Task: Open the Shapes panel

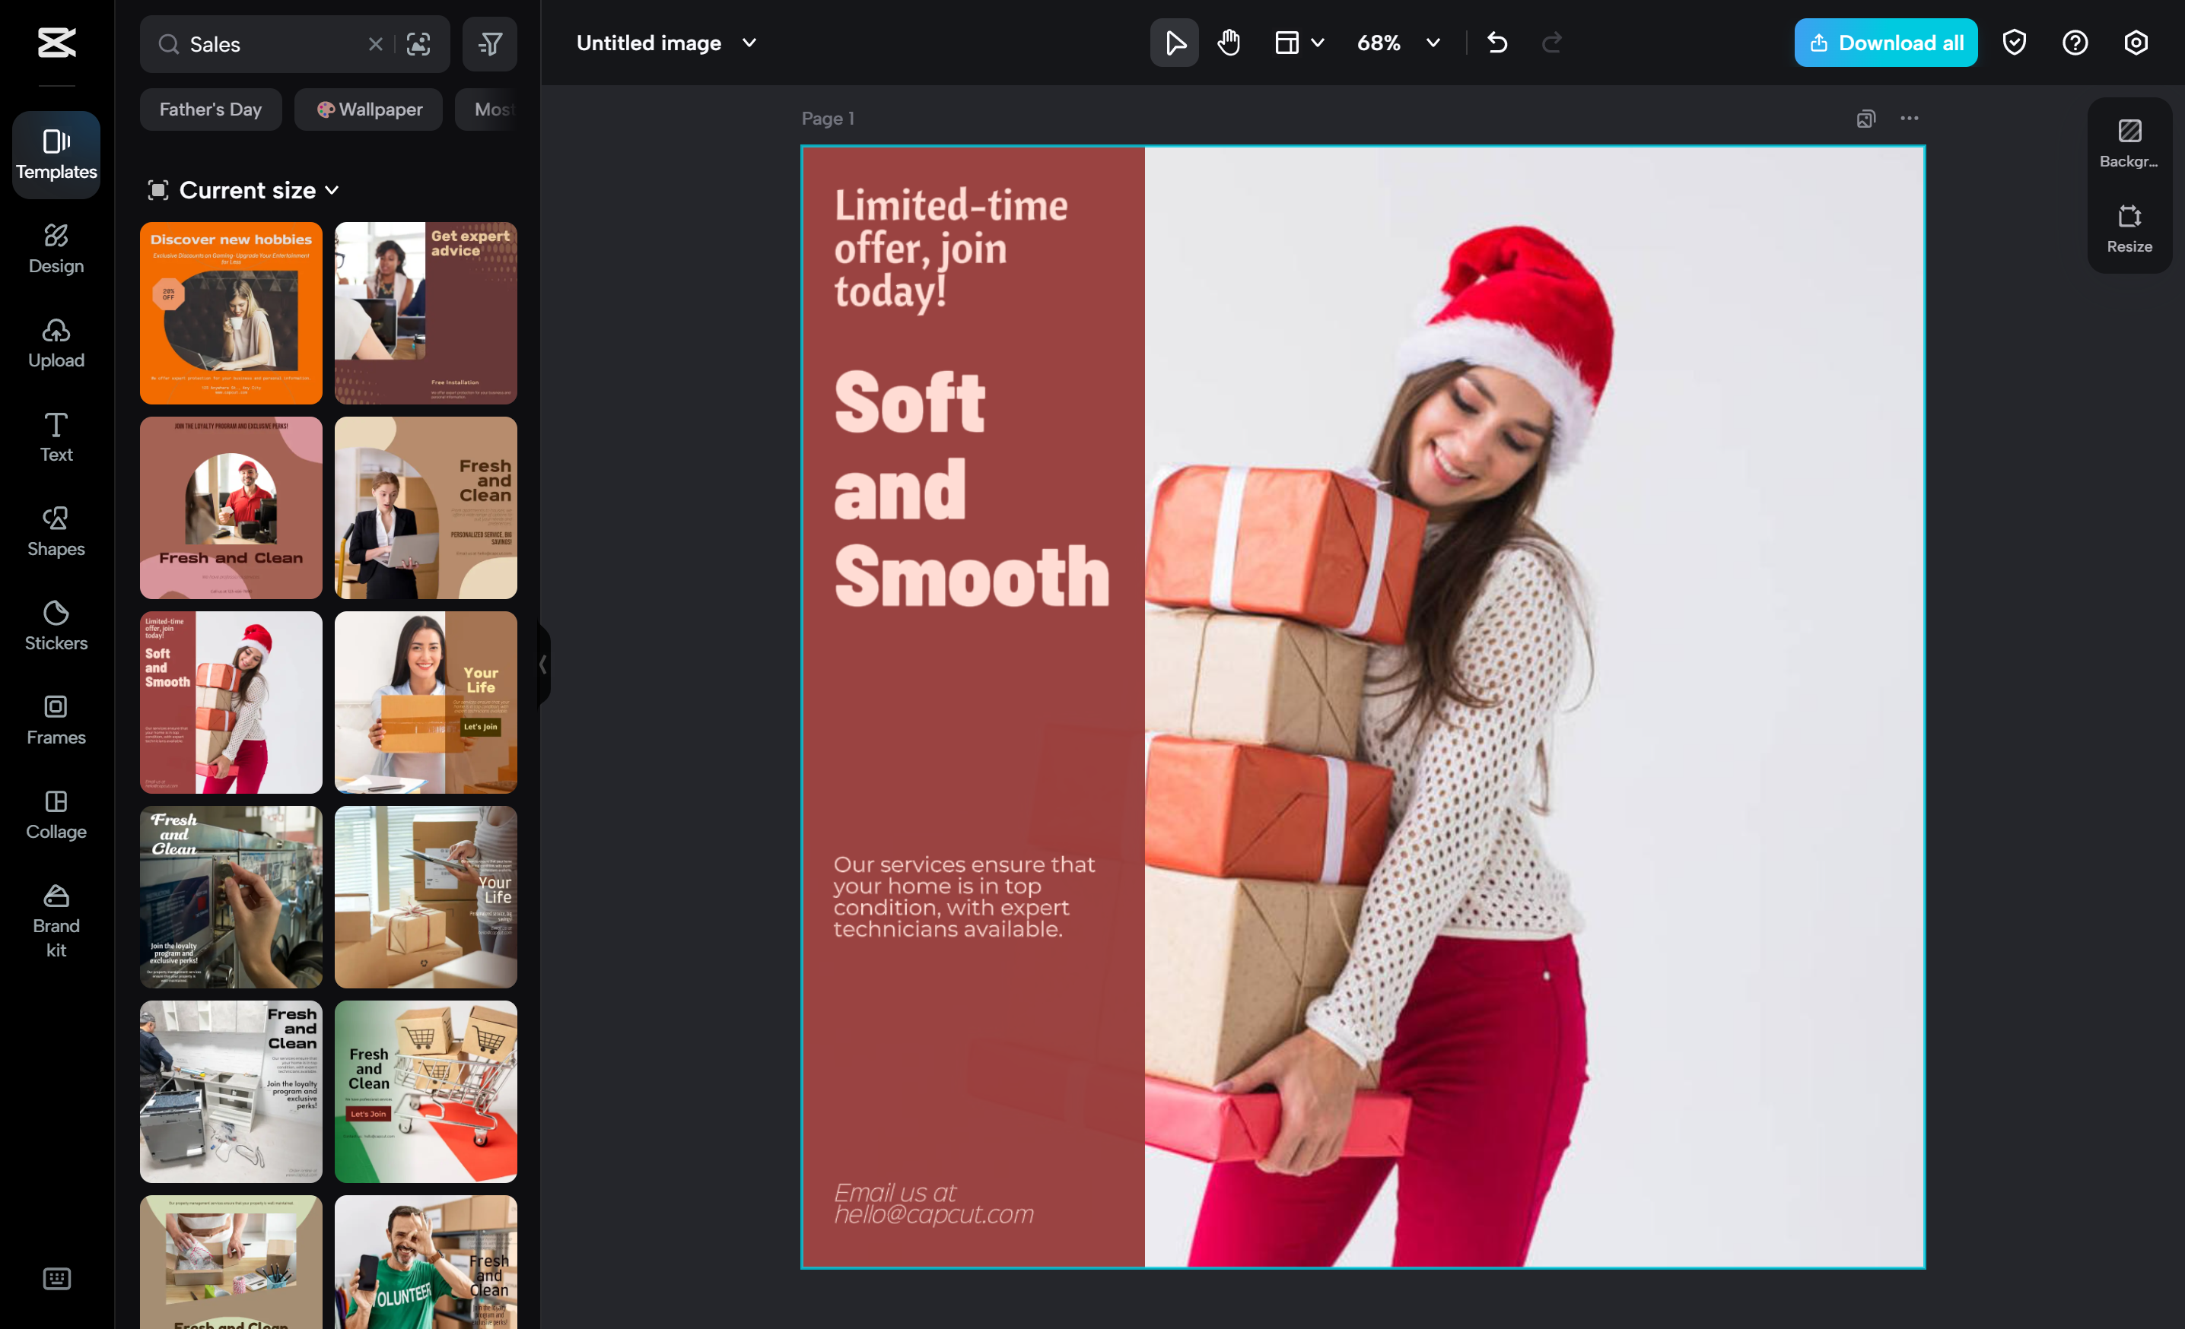Action: [56, 531]
